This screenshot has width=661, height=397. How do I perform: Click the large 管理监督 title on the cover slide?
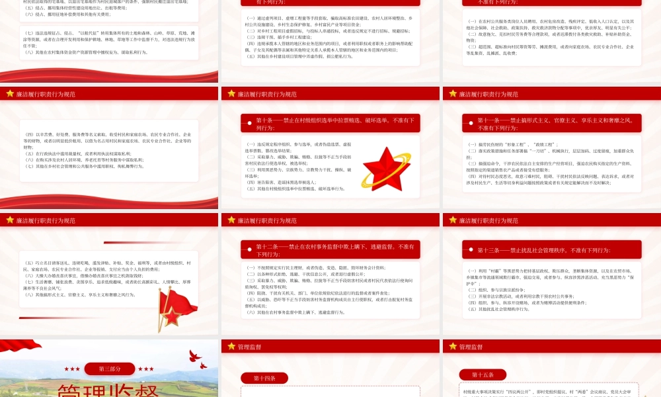click(108, 390)
